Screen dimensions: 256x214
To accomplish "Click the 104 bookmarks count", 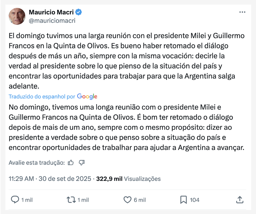I will 195,200.
